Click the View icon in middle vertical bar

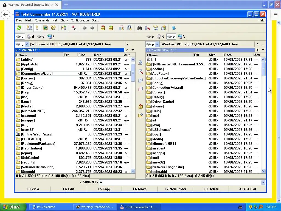140,62
